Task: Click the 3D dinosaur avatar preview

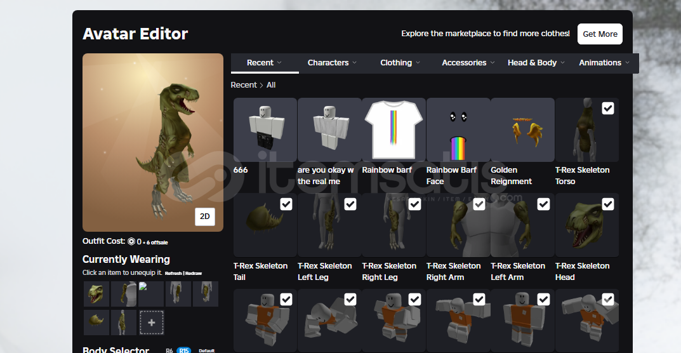Action: click(153, 142)
